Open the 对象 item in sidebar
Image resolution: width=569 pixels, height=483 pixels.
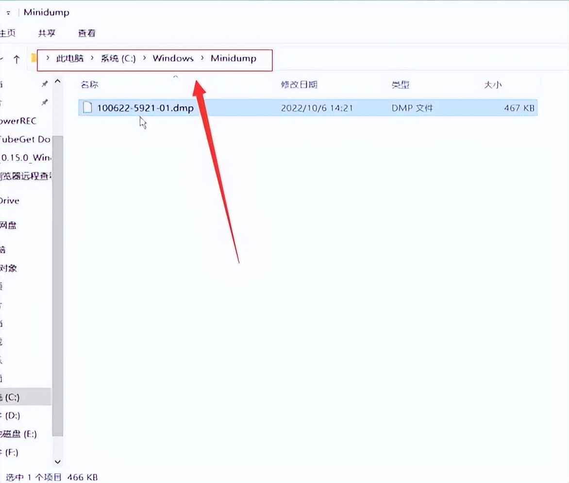[8, 268]
